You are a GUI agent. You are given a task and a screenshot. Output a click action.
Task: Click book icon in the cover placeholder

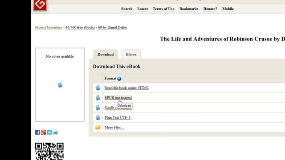60,85
